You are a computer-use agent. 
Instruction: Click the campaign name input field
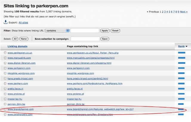click(85, 39)
